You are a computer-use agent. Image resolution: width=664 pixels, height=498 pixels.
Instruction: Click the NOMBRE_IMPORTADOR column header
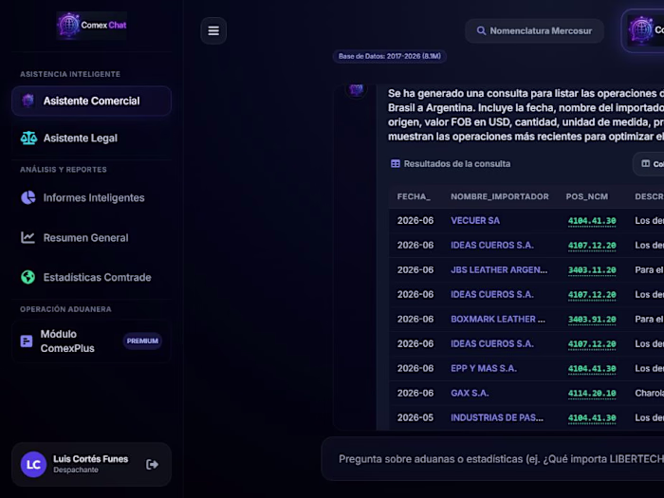coord(500,196)
